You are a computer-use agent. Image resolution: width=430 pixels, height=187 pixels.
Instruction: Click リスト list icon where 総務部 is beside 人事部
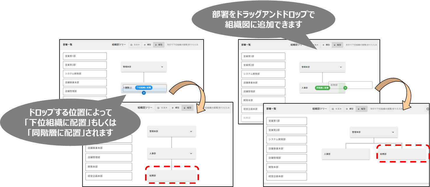tap(333, 109)
